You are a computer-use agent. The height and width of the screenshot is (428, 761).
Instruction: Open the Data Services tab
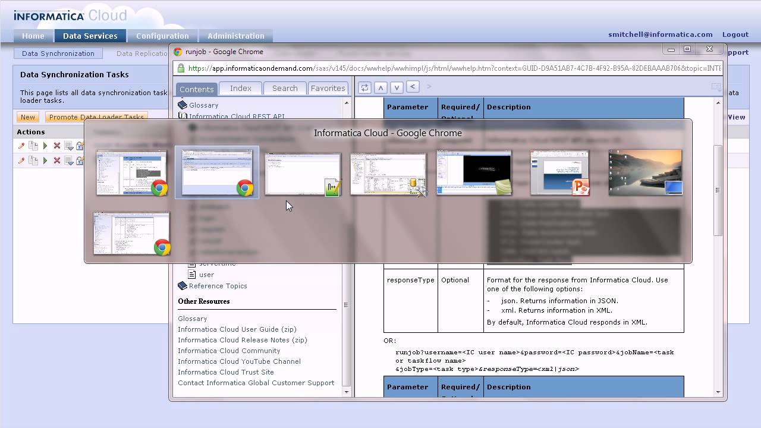(x=90, y=36)
